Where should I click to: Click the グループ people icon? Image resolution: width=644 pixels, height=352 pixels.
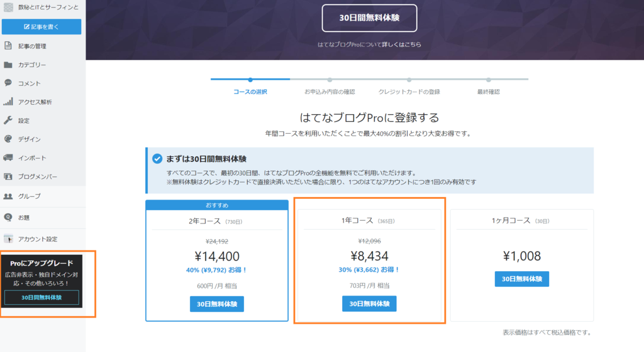(8, 196)
